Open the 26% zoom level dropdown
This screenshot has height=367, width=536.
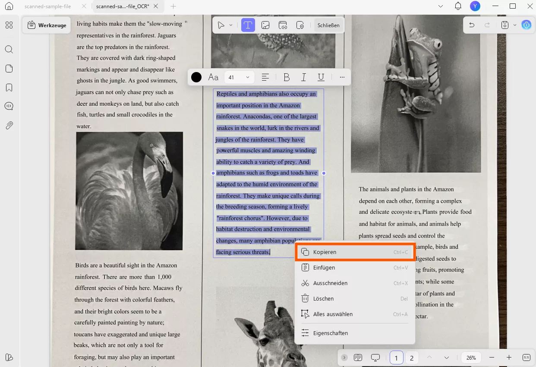tap(471, 358)
